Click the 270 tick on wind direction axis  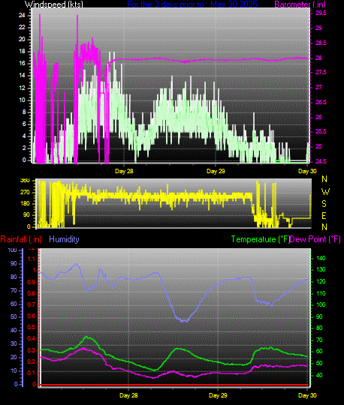click(25, 192)
